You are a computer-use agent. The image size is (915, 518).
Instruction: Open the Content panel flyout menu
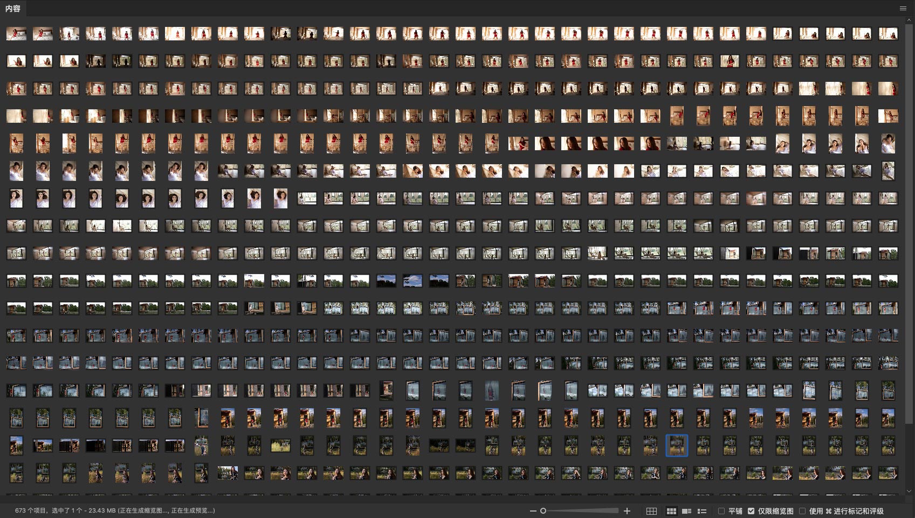point(903,8)
